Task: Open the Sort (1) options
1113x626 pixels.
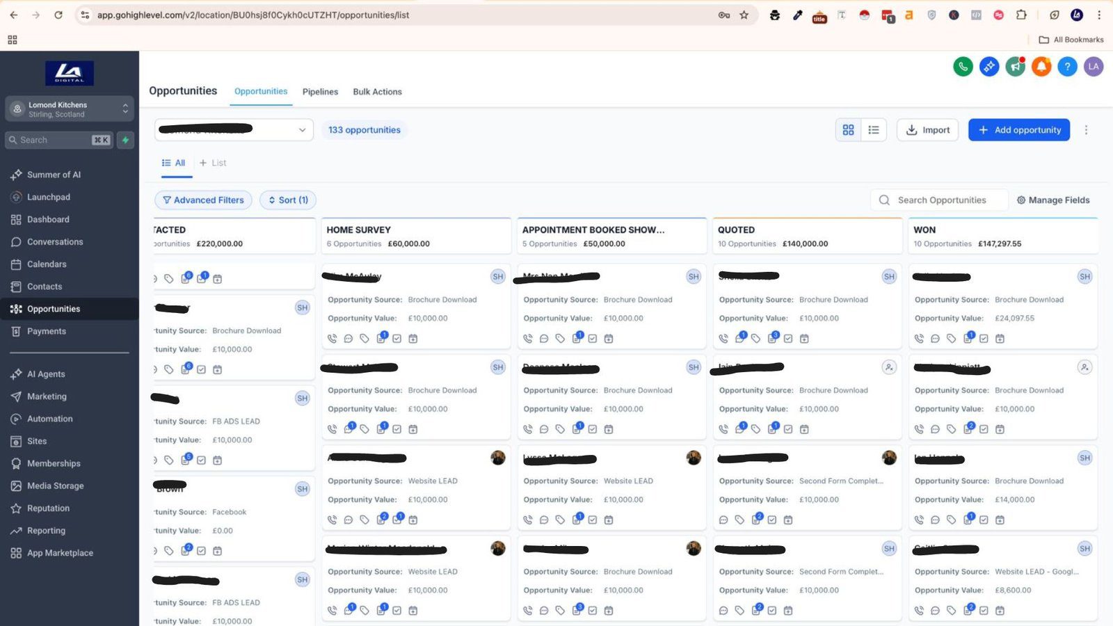Action: click(x=288, y=200)
